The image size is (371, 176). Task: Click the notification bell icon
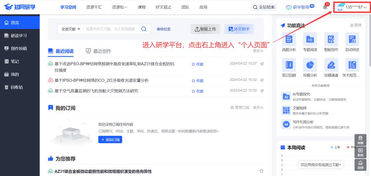click(325, 7)
